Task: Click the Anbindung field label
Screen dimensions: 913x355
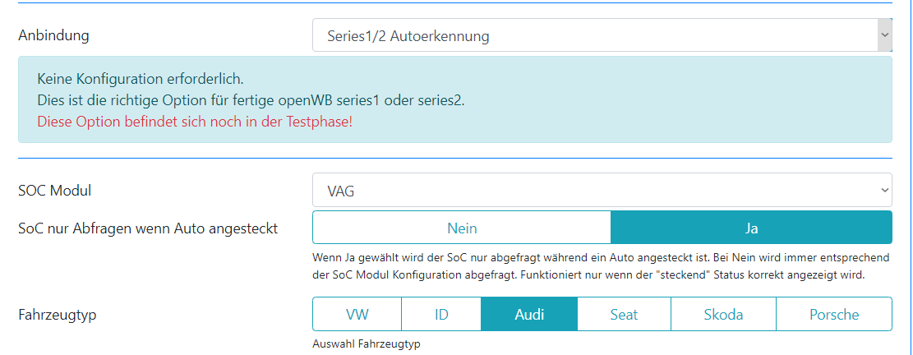Action: point(53,35)
